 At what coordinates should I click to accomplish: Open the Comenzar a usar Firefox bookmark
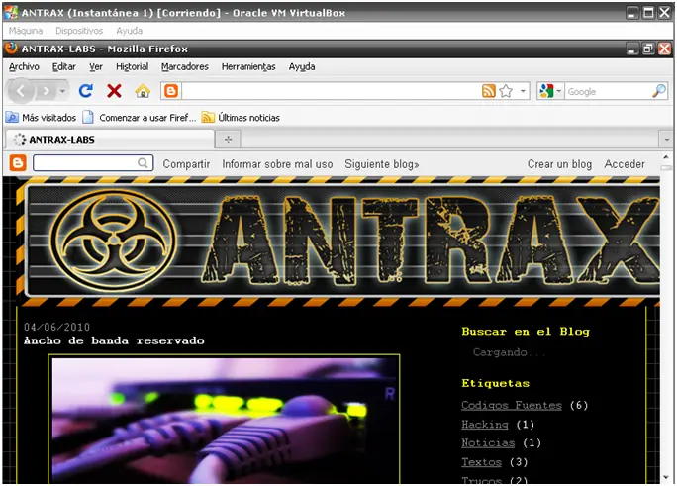tap(139, 118)
